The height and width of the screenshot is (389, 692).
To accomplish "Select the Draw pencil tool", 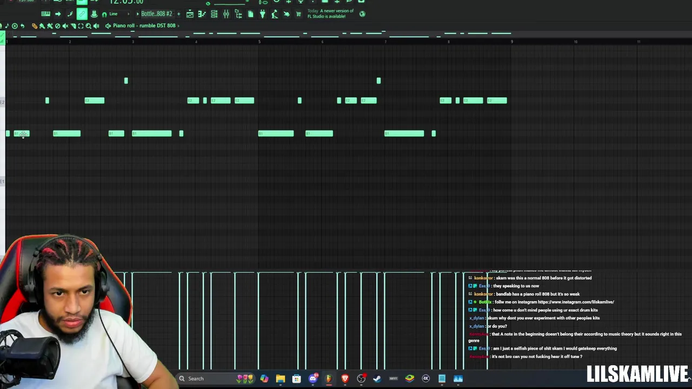I will (x=35, y=25).
